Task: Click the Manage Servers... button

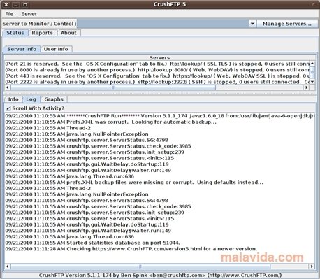Action: 287,24
